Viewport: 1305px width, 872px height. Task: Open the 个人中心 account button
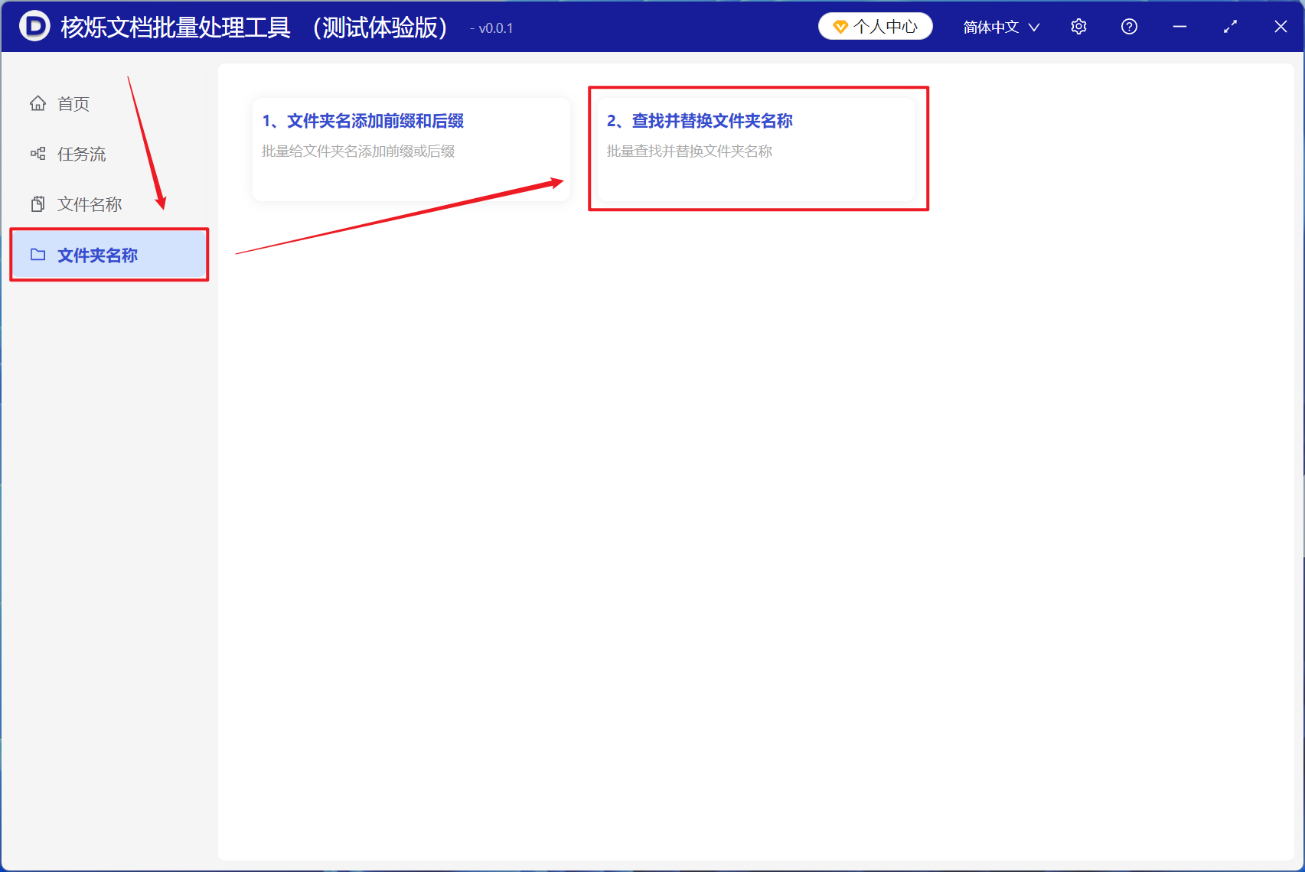[x=876, y=27]
